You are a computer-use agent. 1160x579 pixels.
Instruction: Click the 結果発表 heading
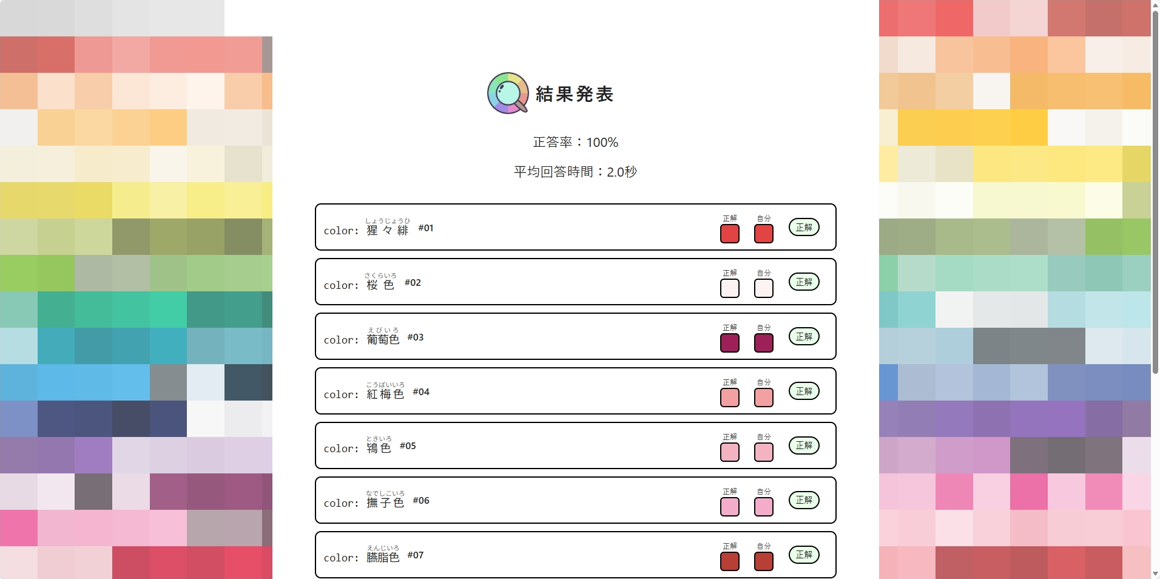[575, 94]
